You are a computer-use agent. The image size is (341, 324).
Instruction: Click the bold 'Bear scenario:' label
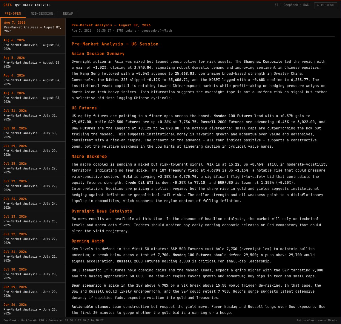pyautogui.click(x=87, y=285)
